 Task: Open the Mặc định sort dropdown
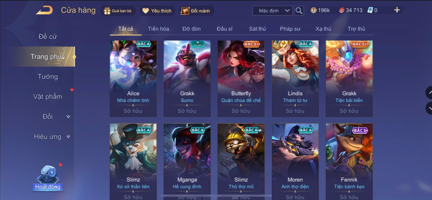click(x=272, y=11)
